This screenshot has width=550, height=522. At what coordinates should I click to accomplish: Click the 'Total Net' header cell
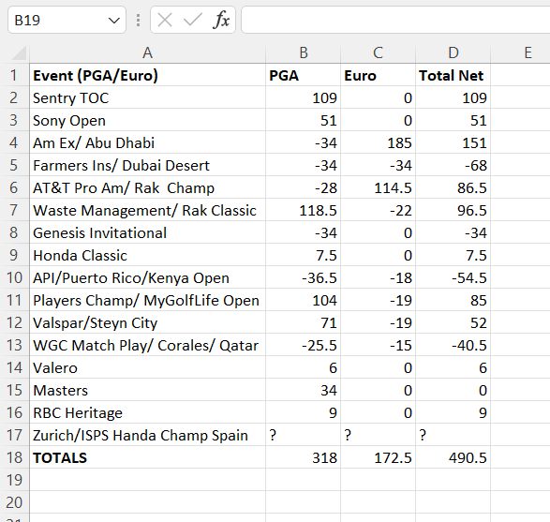[453, 75]
